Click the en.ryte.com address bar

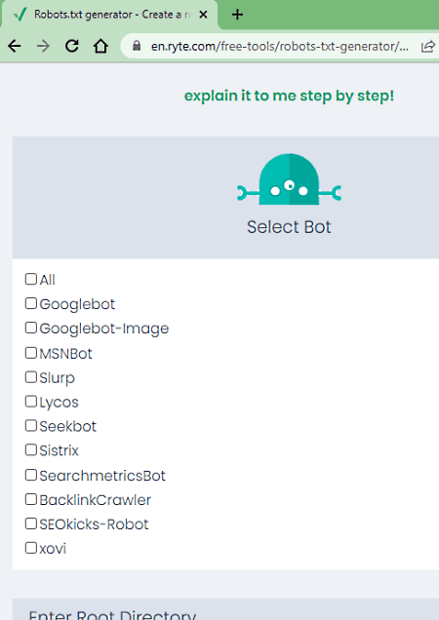pos(279,46)
